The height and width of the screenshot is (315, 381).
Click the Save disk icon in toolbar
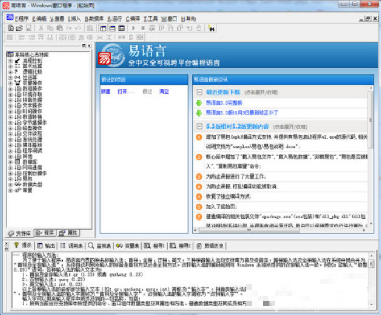point(28,28)
